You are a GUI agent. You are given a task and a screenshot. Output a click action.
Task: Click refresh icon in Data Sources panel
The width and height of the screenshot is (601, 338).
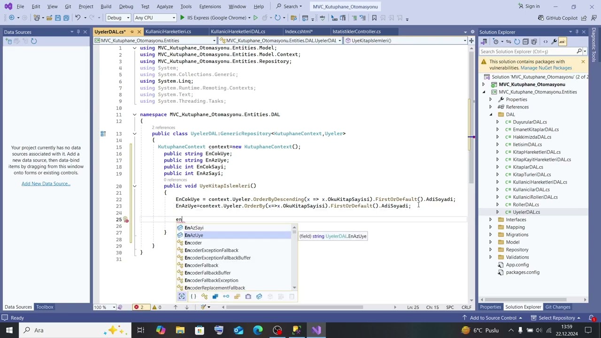point(34,41)
